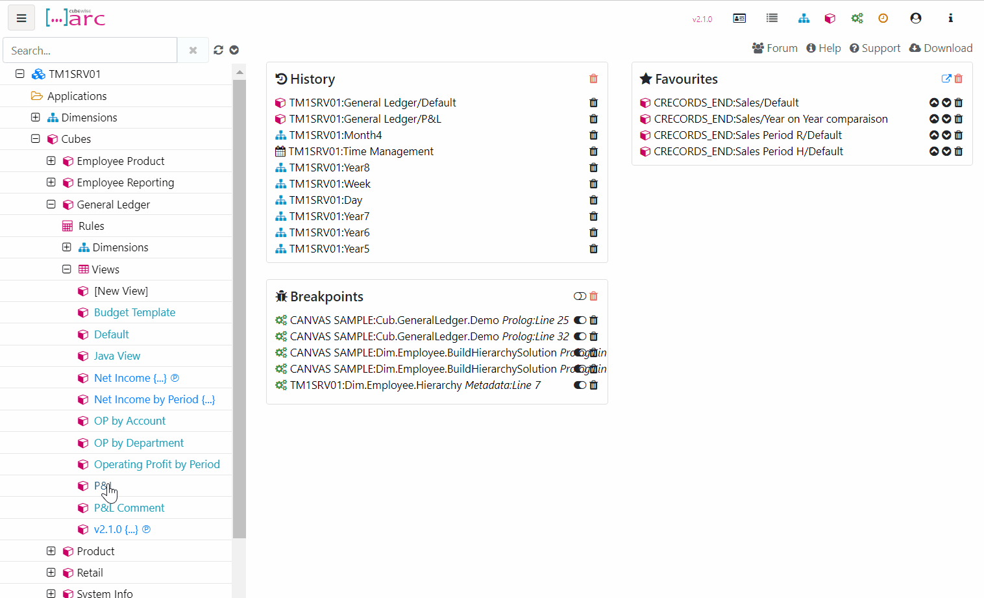Click inside the Search field

90,50
